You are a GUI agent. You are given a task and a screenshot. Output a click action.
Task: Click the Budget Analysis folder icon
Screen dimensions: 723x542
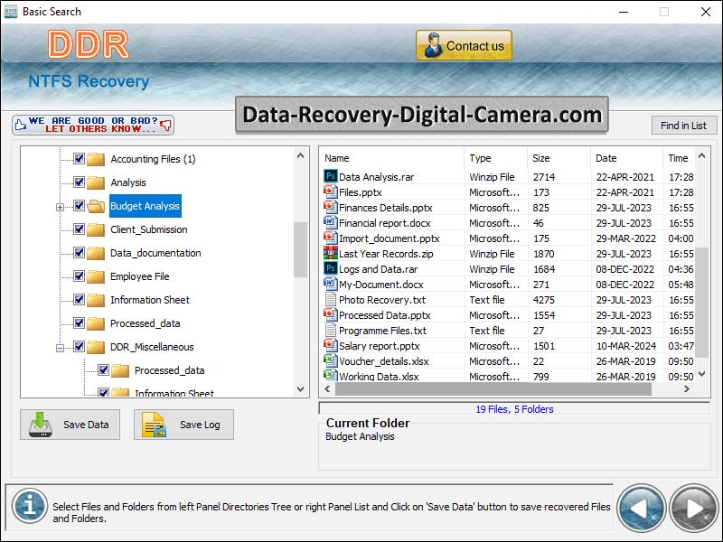(96, 206)
